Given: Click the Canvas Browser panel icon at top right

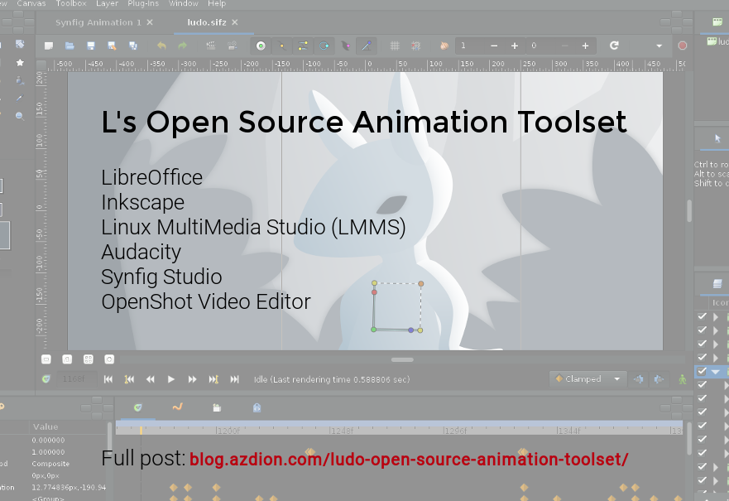Looking at the screenshot, I should coord(717,22).
